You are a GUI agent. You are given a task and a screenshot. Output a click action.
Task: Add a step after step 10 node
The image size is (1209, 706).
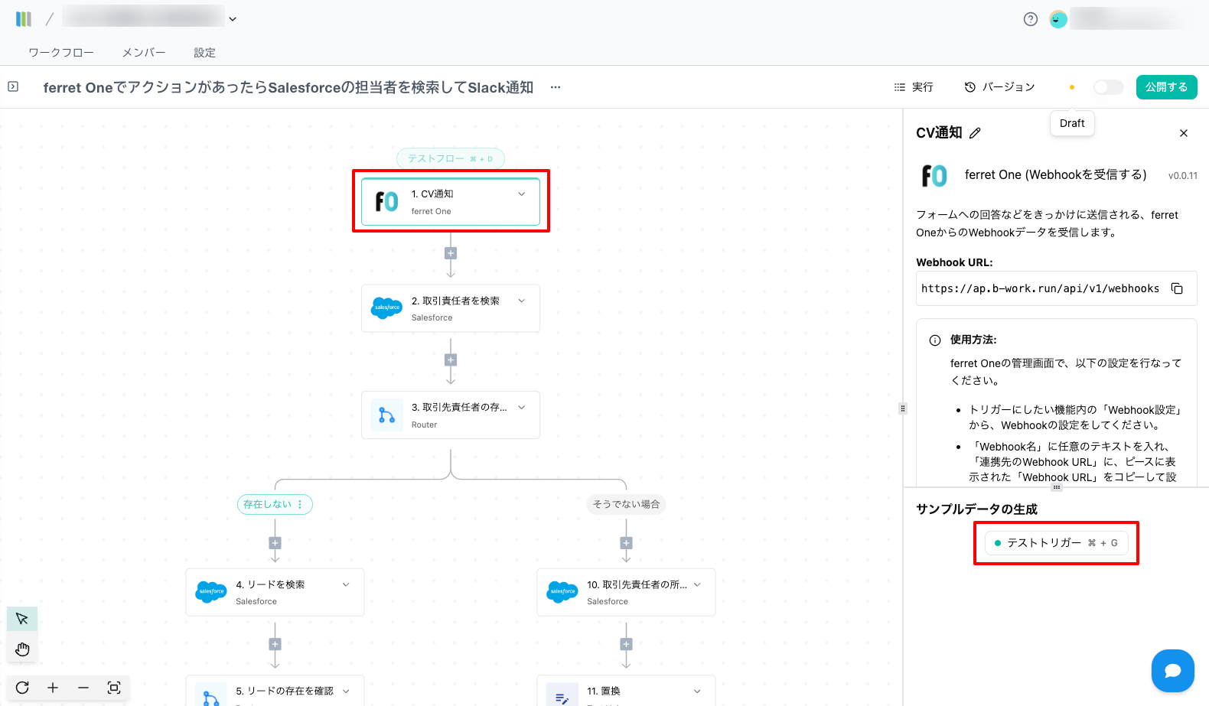point(626,644)
